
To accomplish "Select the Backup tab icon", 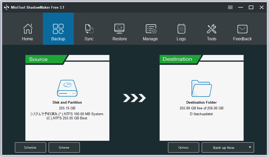I will (x=58, y=29).
